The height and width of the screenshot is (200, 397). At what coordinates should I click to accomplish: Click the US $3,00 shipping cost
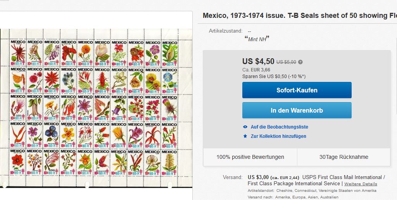258,177
